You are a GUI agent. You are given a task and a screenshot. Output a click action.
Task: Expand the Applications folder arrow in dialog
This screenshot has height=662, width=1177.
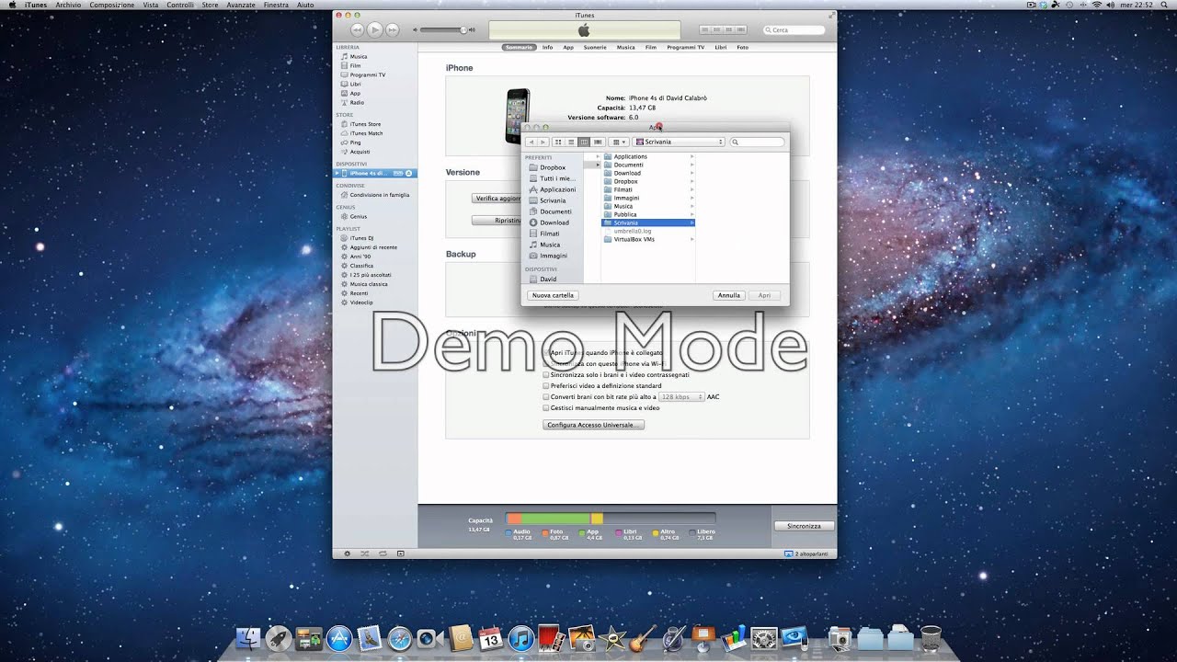point(691,157)
